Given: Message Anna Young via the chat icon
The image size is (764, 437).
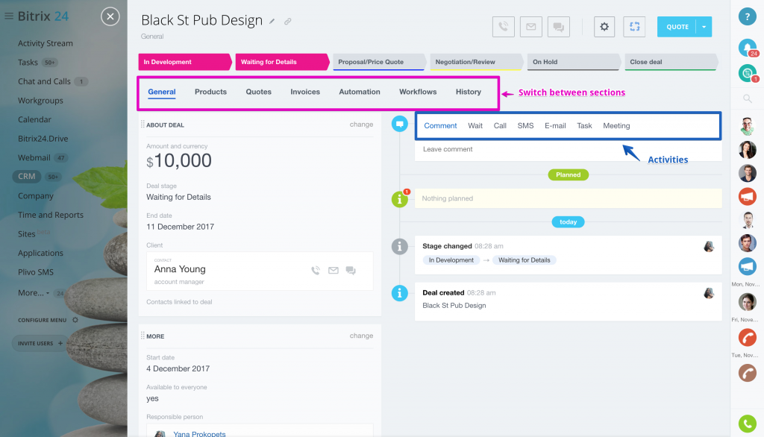Looking at the screenshot, I should tap(351, 271).
